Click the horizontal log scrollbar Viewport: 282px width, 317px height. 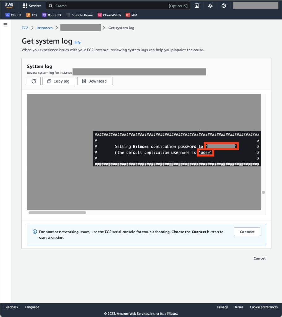[x=57, y=213]
